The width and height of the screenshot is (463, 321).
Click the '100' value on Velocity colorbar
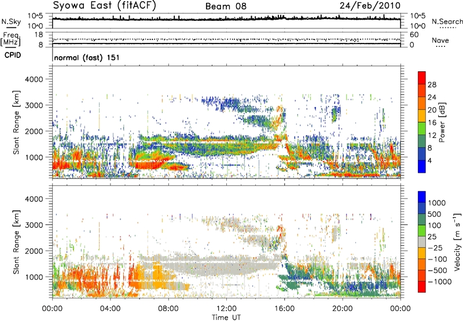(436, 225)
